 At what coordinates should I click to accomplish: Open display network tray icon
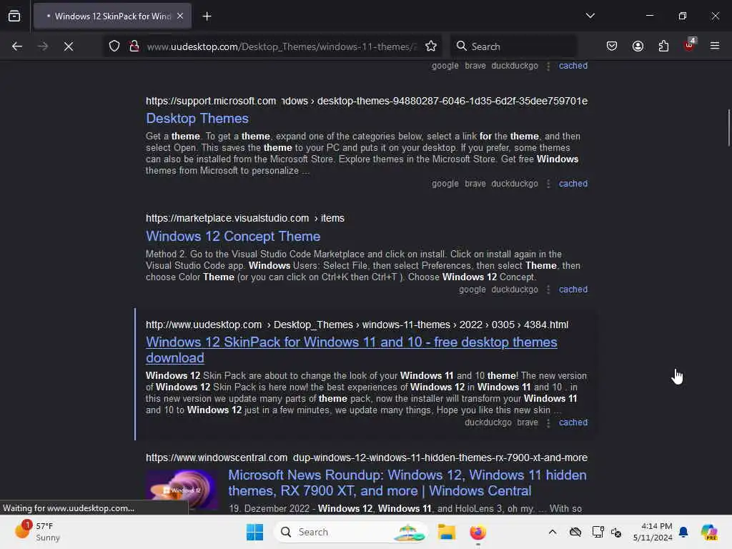pos(597,532)
